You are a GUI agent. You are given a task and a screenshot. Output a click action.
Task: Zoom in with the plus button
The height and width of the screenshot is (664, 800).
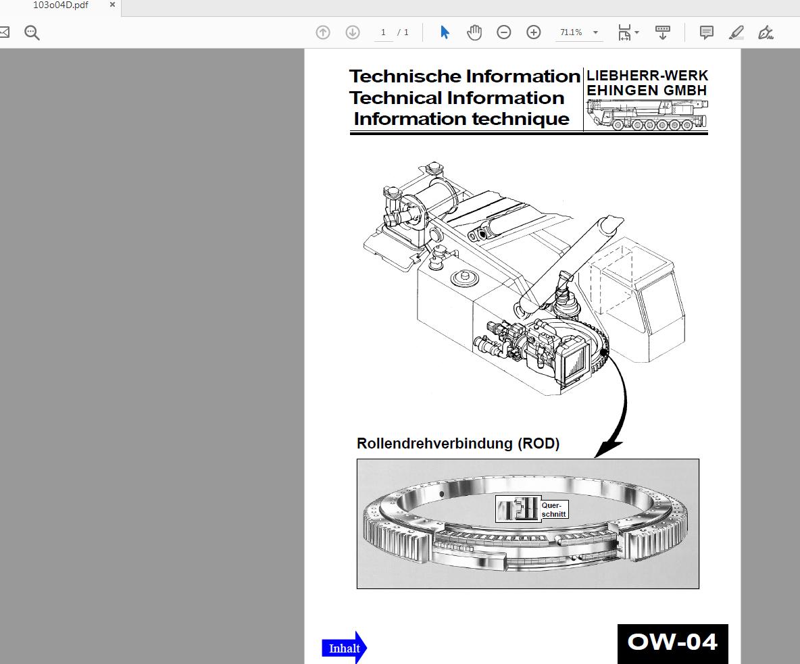[534, 32]
